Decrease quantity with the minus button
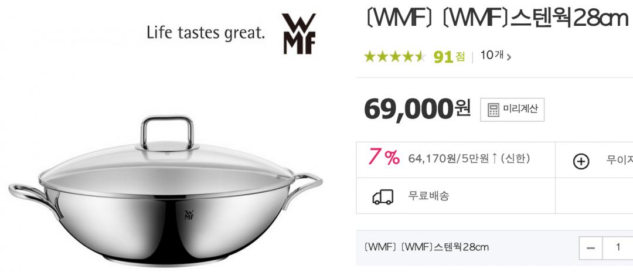 tap(591, 248)
